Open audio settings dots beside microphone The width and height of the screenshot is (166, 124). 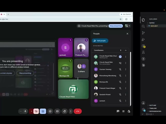click(x=21, y=111)
